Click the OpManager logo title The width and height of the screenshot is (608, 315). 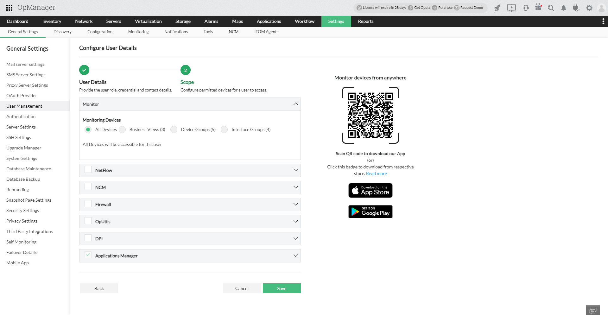36,8
